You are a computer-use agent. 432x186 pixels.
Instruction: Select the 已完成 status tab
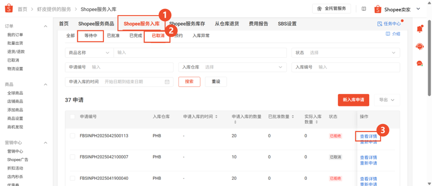coord(136,36)
